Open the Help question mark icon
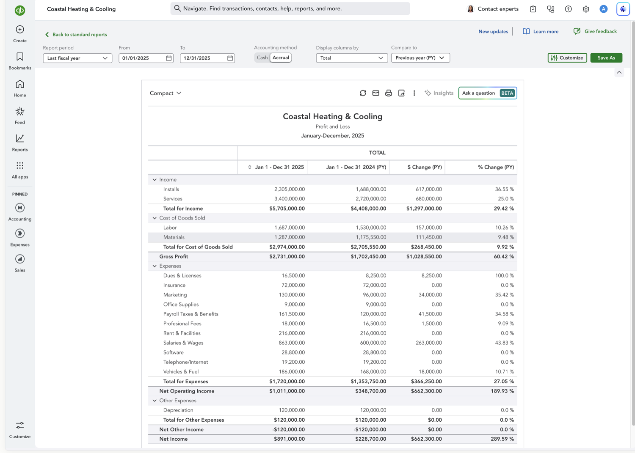This screenshot has width=635, height=453. point(569,9)
